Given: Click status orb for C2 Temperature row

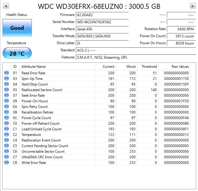Looking at the screenshot, I should click(x=7, y=134).
